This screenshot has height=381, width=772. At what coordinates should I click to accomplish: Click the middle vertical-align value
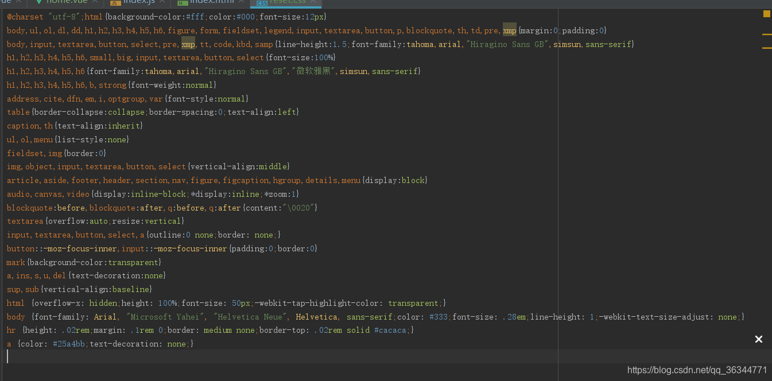(x=273, y=166)
